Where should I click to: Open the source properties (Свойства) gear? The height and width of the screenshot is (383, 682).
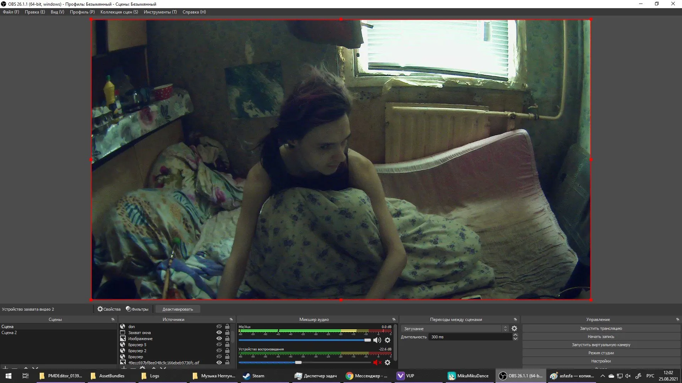coord(100,309)
